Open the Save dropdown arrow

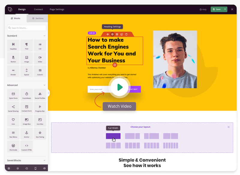(225, 9)
